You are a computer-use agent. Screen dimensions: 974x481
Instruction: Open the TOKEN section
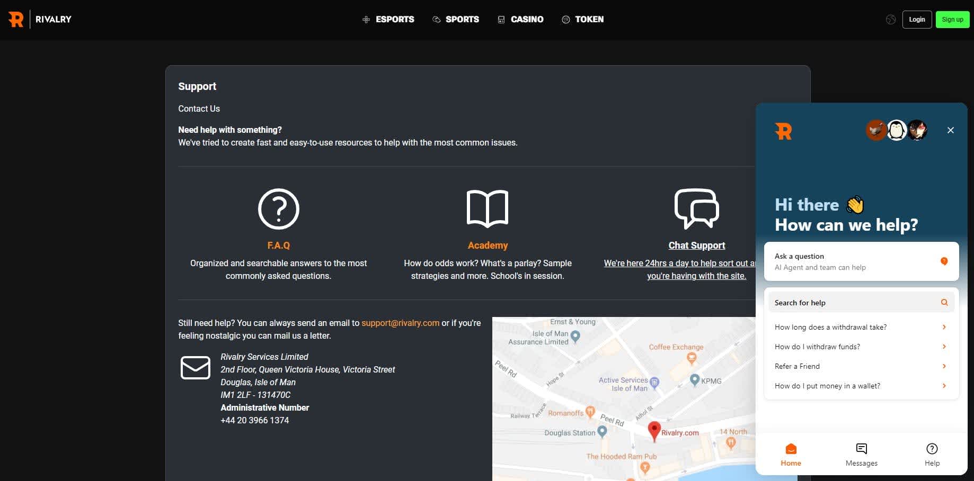pos(582,20)
